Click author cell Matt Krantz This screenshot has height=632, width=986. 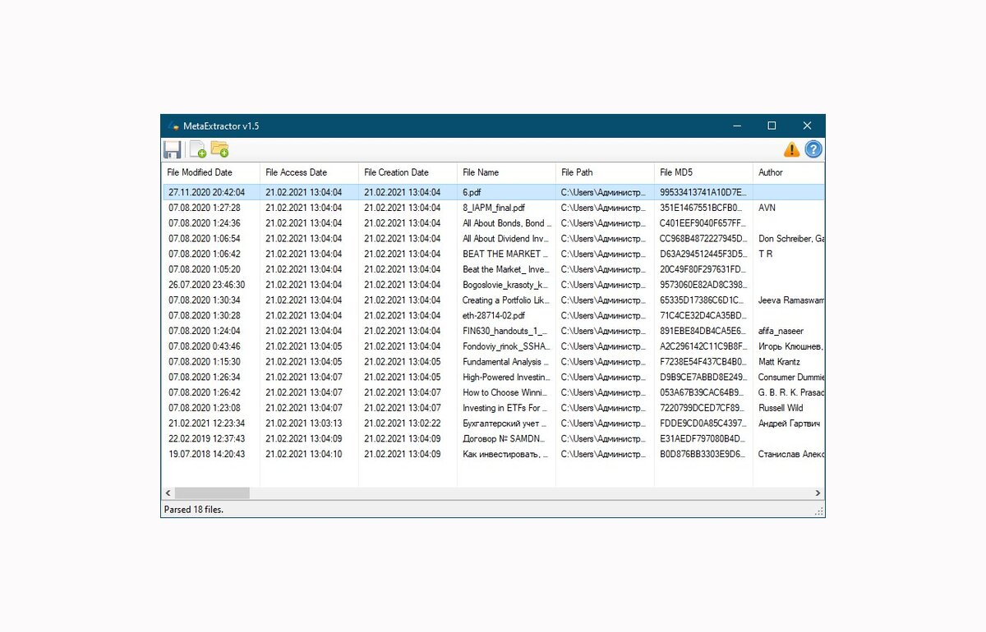[x=779, y=361]
